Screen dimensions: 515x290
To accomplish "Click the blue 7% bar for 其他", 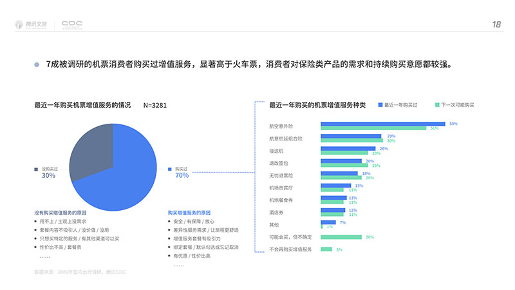I will (328, 222).
